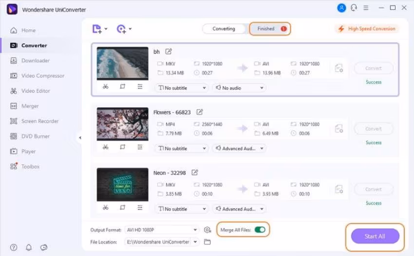Click the Add Files icon
Viewport: 414px width, 256px height.
(96, 29)
